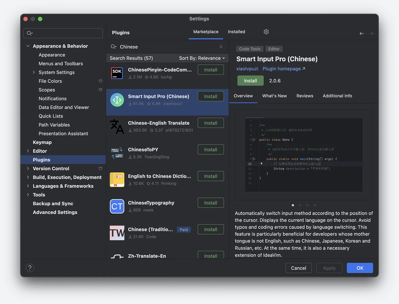399x304 pixels.
Task: Expand the Editor settings node
Action: pyautogui.click(x=28, y=151)
